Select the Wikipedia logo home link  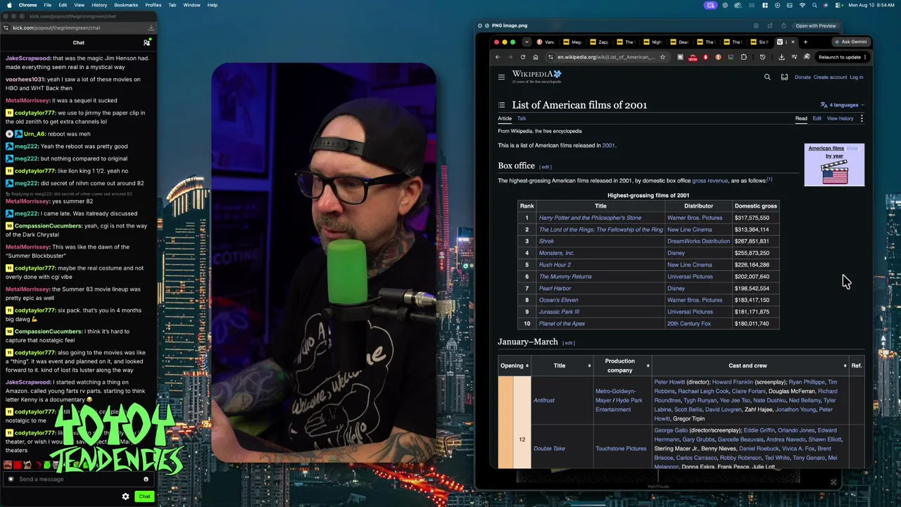[536, 76]
